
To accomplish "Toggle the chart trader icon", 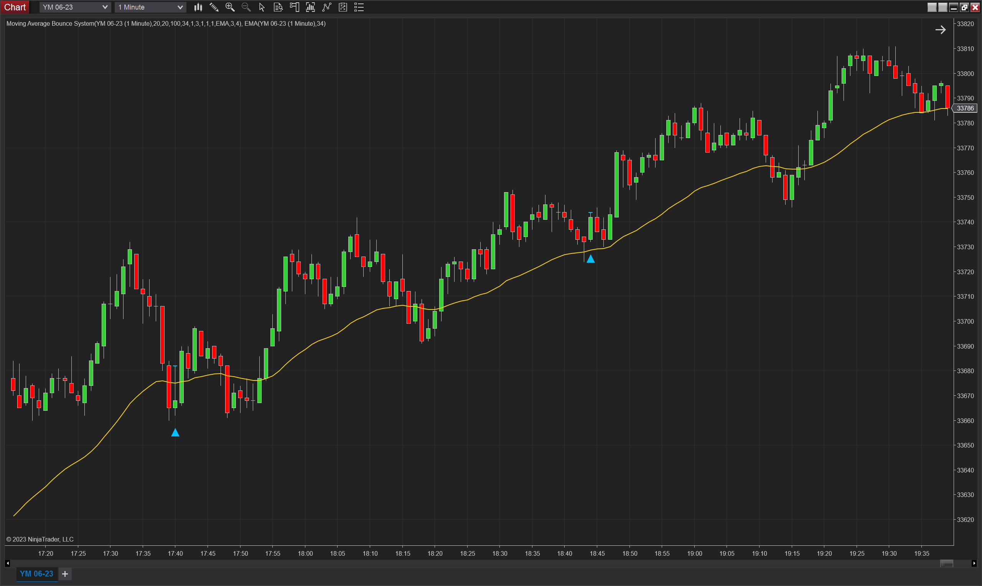I will 295,7.
